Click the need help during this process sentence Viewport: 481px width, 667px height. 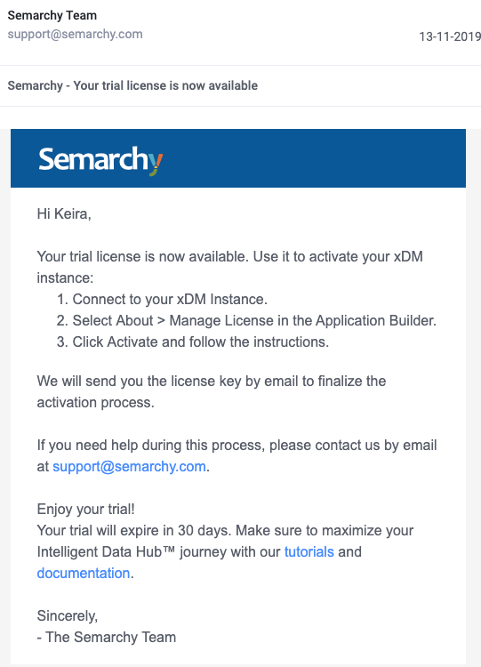236,455
